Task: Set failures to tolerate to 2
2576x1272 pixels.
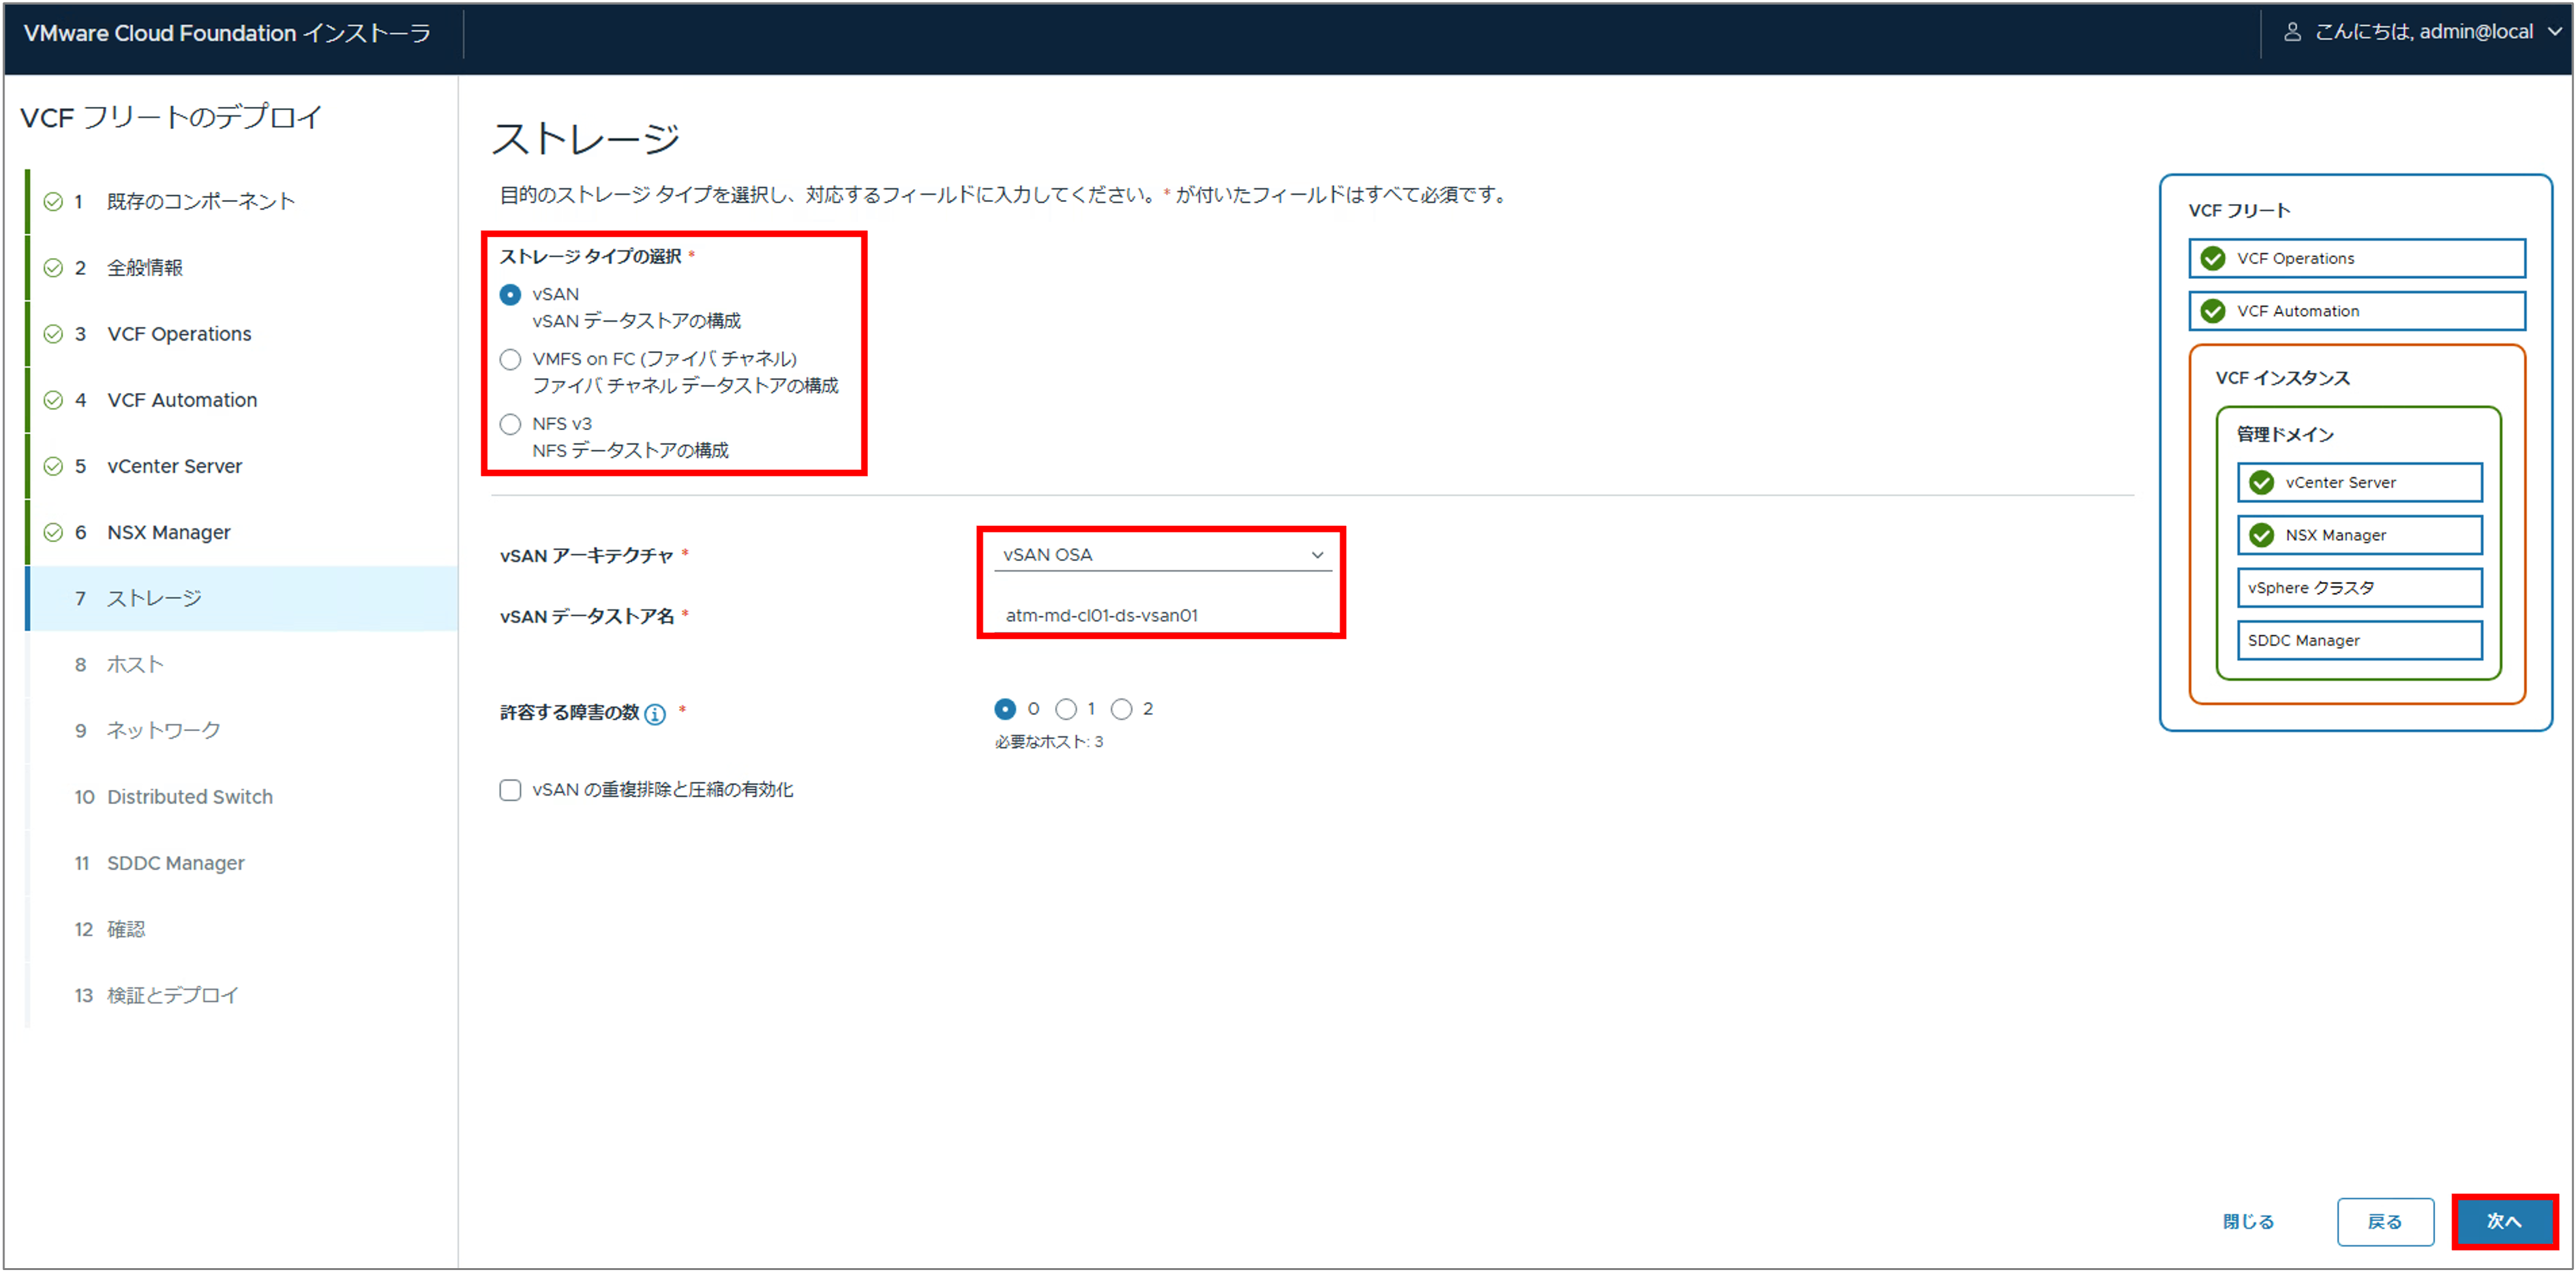Action: tap(1122, 710)
